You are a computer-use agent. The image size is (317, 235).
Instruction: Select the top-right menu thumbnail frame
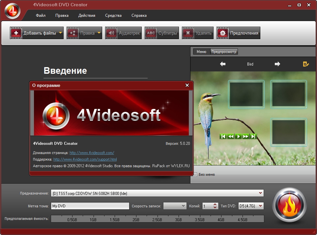(288, 94)
